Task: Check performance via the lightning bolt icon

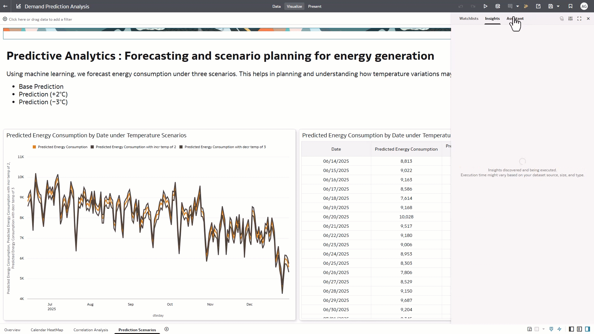Action: [559, 329]
